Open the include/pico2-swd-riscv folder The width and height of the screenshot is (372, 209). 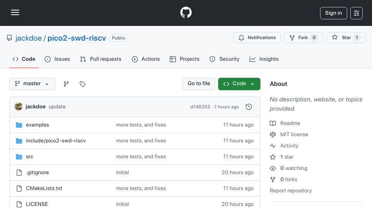pos(56,141)
